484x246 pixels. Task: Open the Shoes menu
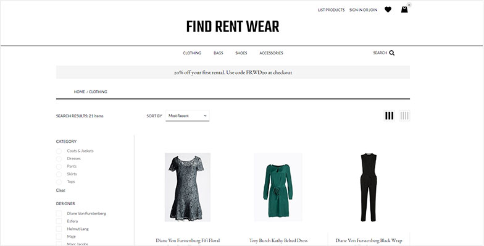click(x=241, y=53)
